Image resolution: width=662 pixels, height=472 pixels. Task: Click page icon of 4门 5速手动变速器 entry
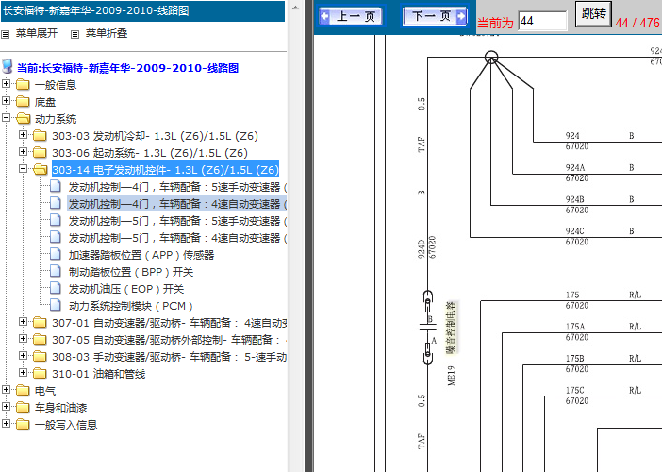click(56, 186)
